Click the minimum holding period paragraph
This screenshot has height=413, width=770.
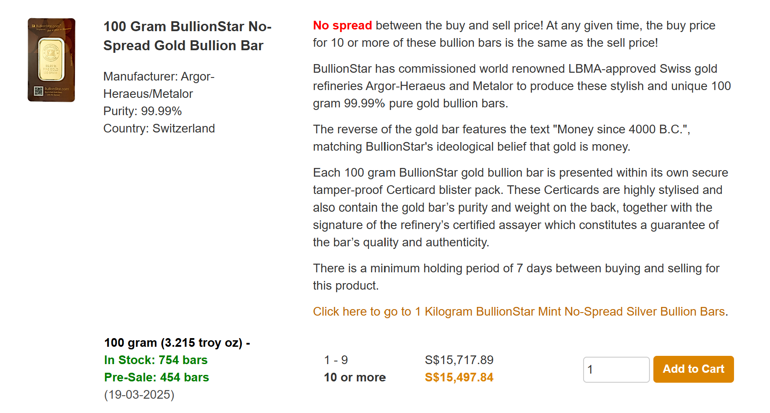[516, 277]
